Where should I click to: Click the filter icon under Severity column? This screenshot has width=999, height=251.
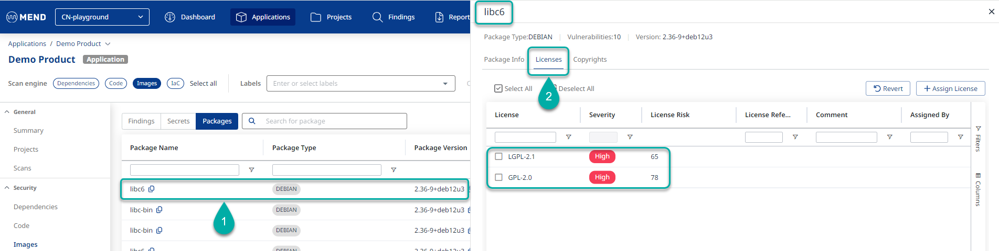click(x=630, y=137)
